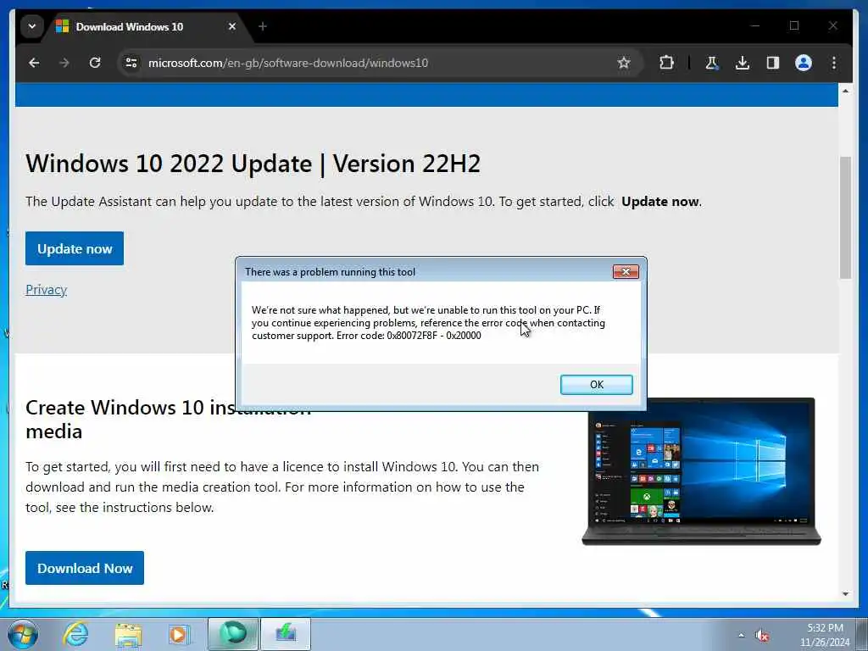868x651 pixels.
Task: Go back with the browser back arrow
Action: [34, 63]
